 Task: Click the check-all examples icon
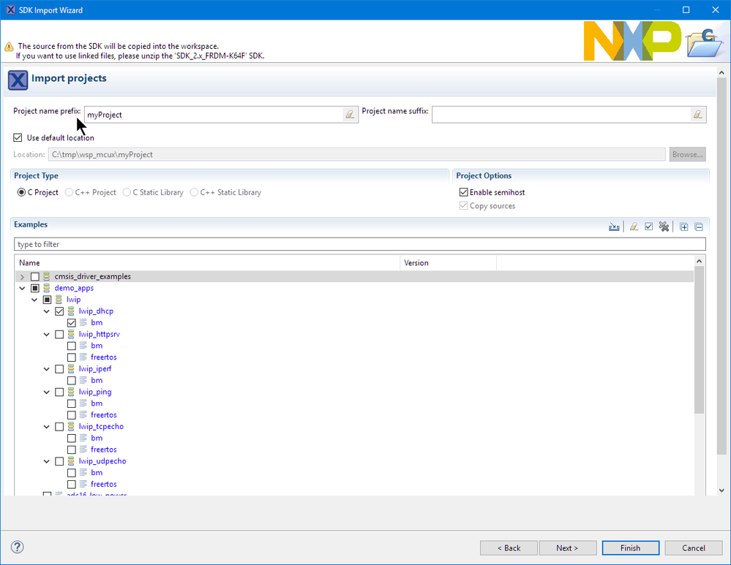pyautogui.click(x=648, y=227)
